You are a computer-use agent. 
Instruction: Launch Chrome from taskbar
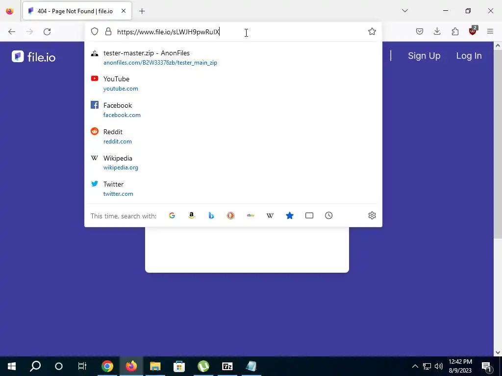(107, 366)
